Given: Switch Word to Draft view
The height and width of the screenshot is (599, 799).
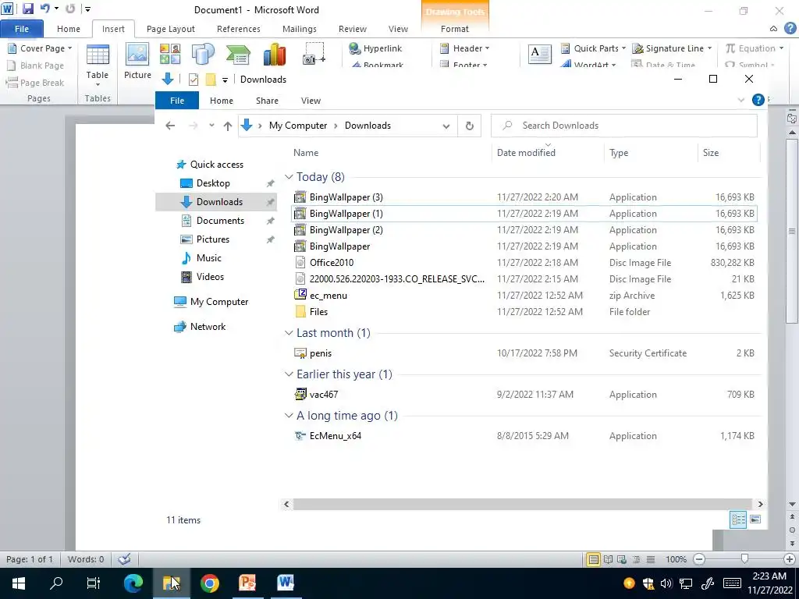Looking at the screenshot, I should click(651, 559).
